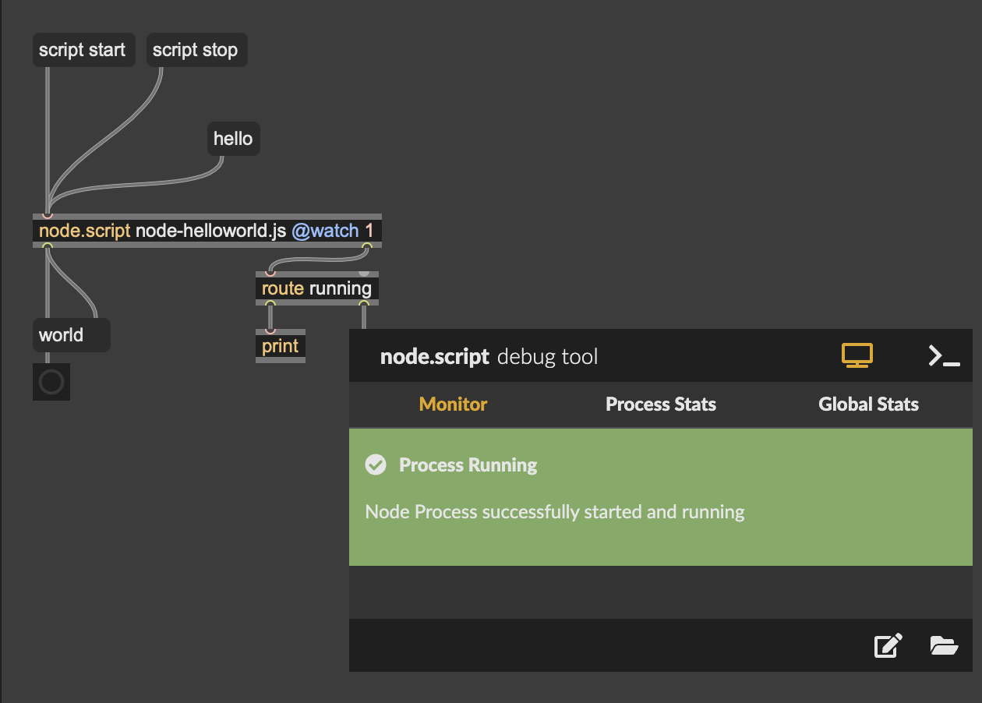Image resolution: width=982 pixels, height=703 pixels.
Task: Click the right outlet of node.script object
Action: pos(366,247)
